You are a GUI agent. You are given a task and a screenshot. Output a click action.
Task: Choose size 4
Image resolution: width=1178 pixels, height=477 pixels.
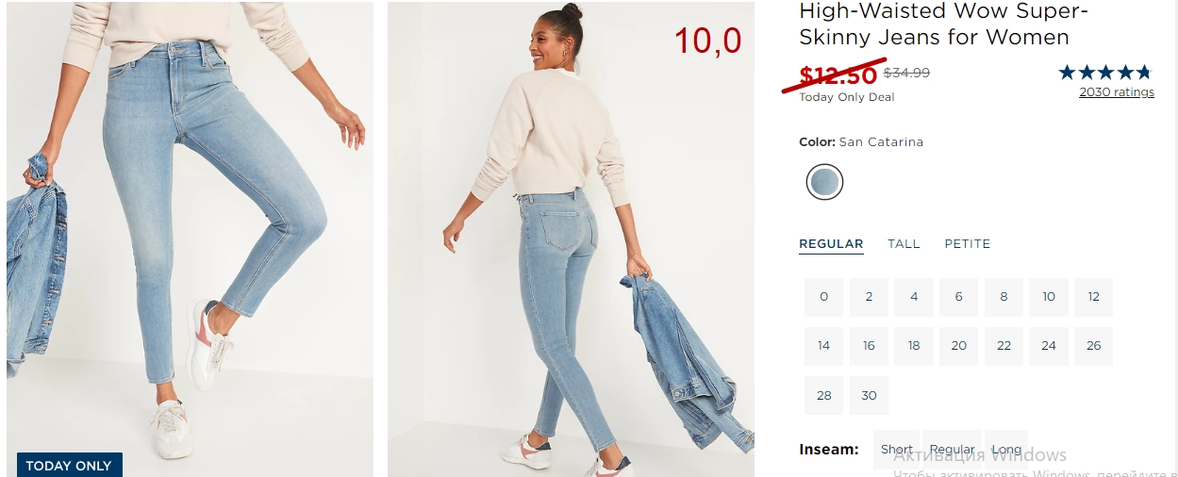tap(914, 297)
